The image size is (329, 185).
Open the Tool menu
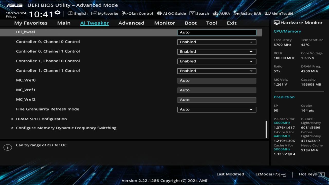pos(212,23)
